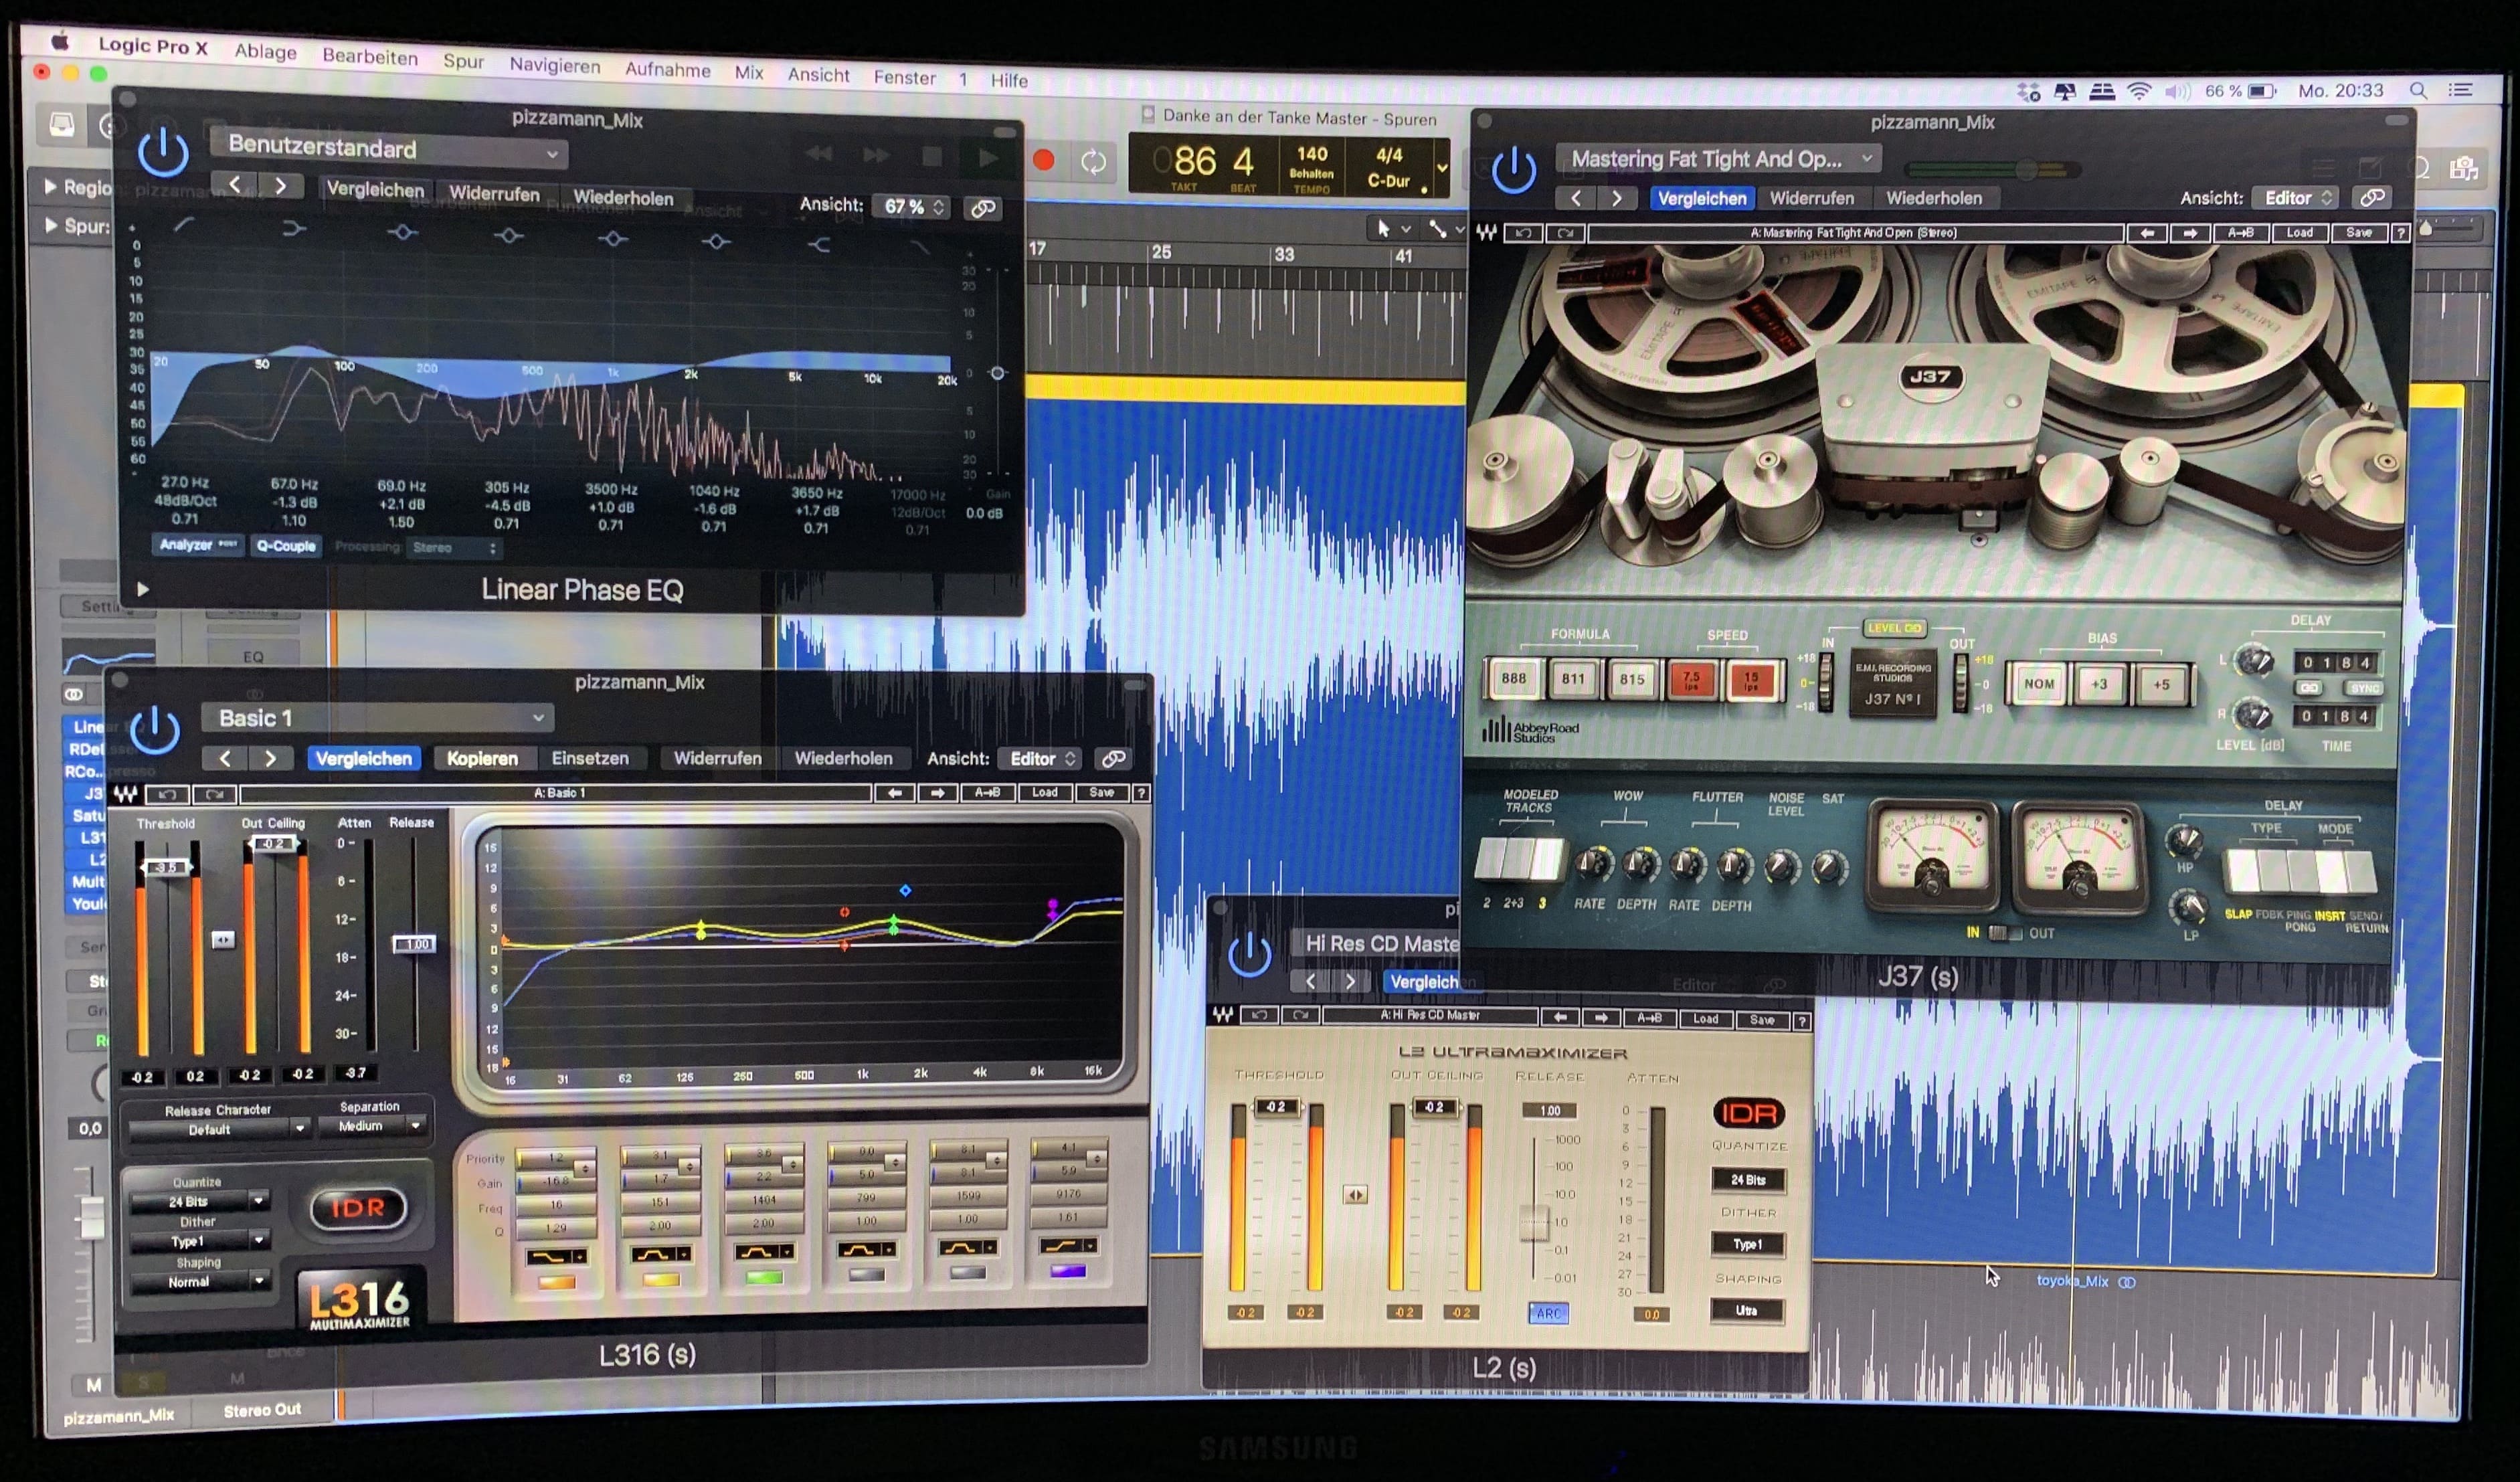Viewport: 2520px width, 1482px height.
Task: Adjust Gain slider in Linear Phase EQ
Action: coord(997,372)
